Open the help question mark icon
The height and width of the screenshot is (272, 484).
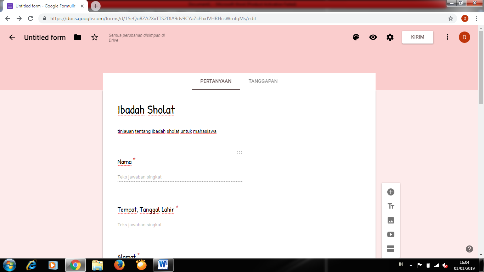(x=469, y=249)
